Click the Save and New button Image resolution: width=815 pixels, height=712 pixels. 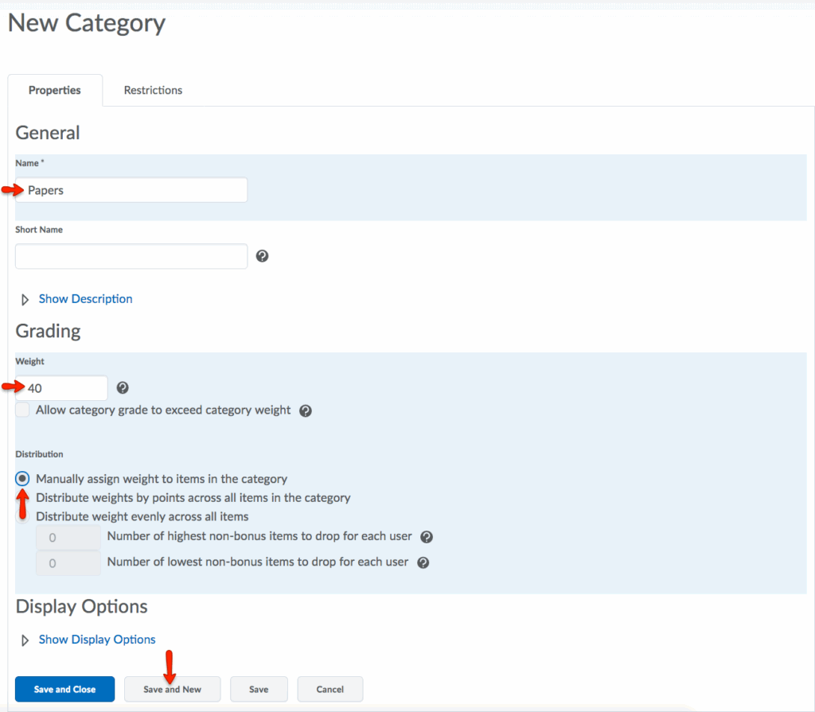172,689
